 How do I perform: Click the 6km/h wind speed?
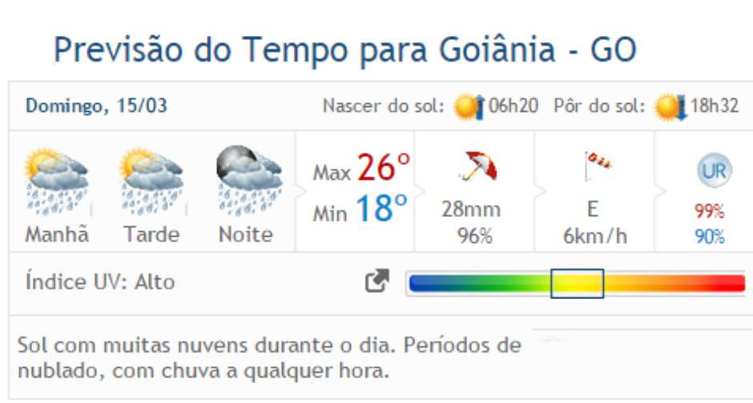tap(594, 237)
